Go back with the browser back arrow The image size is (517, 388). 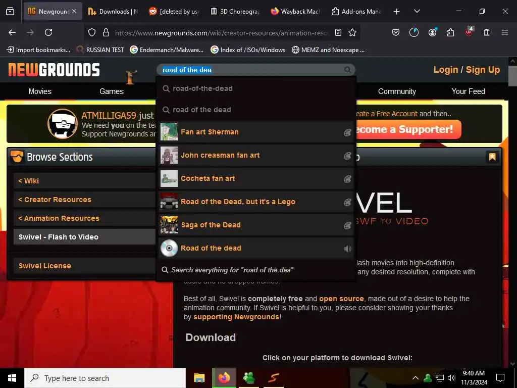pyautogui.click(x=12, y=32)
